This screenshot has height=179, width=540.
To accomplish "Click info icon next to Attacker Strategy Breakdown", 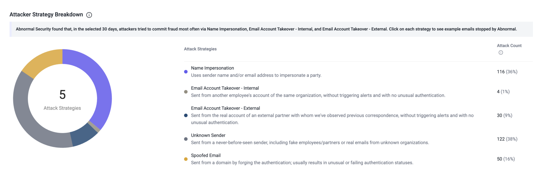I will (x=89, y=15).
